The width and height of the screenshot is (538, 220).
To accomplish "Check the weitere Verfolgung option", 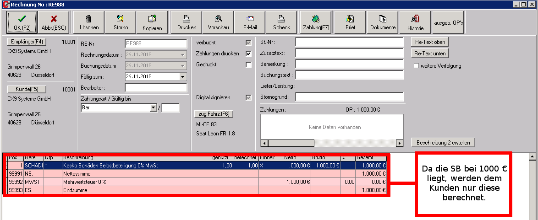I will pos(417,66).
